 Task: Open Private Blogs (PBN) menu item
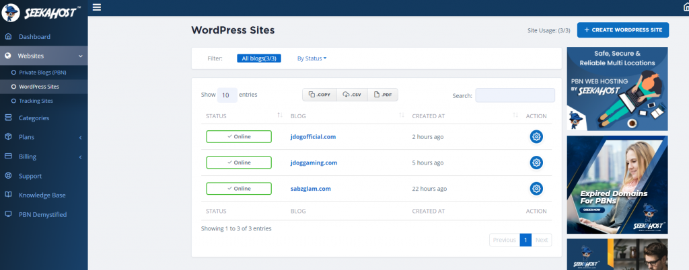pos(42,73)
